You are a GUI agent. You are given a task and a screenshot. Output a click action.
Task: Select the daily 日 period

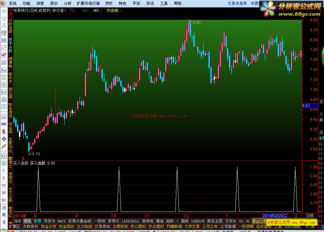tap(4, 208)
